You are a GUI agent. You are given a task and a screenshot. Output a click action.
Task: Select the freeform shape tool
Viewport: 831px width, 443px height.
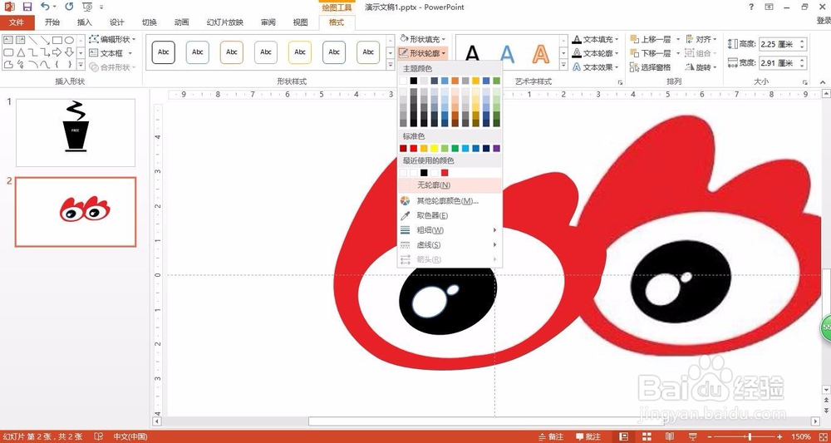click(8, 65)
